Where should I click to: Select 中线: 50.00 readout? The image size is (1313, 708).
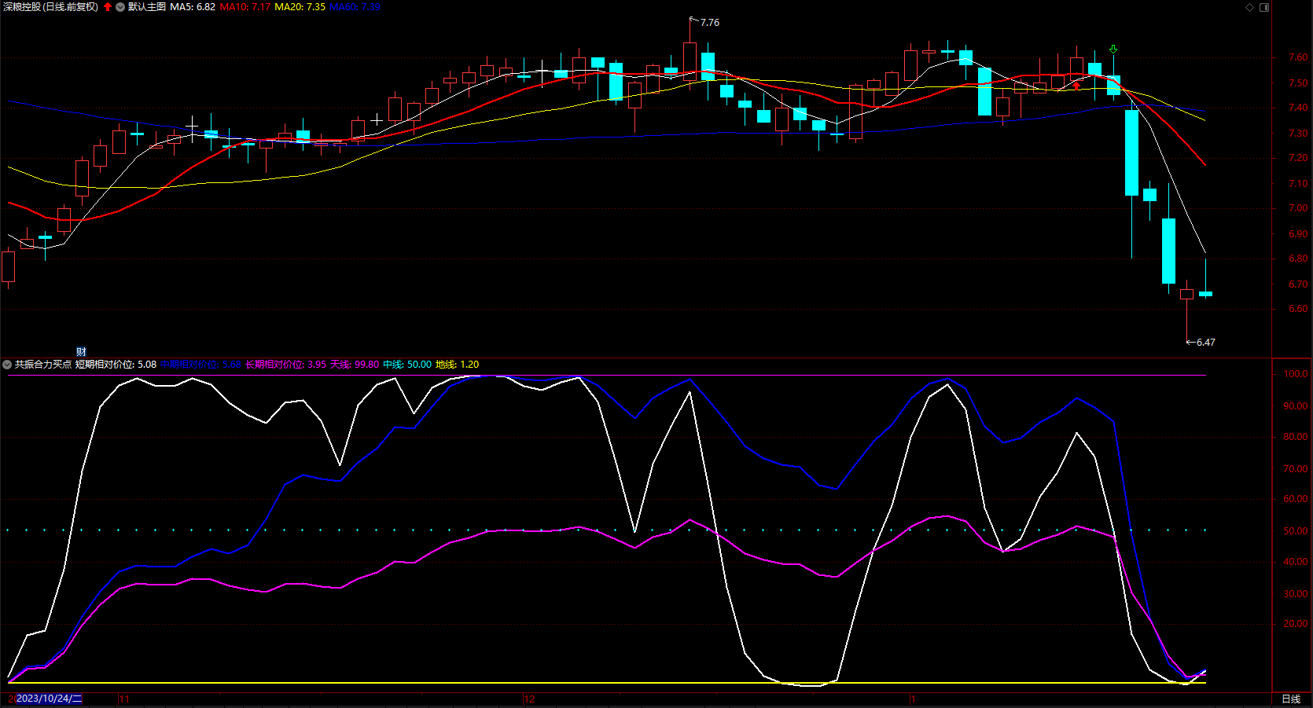coord(407,365)
